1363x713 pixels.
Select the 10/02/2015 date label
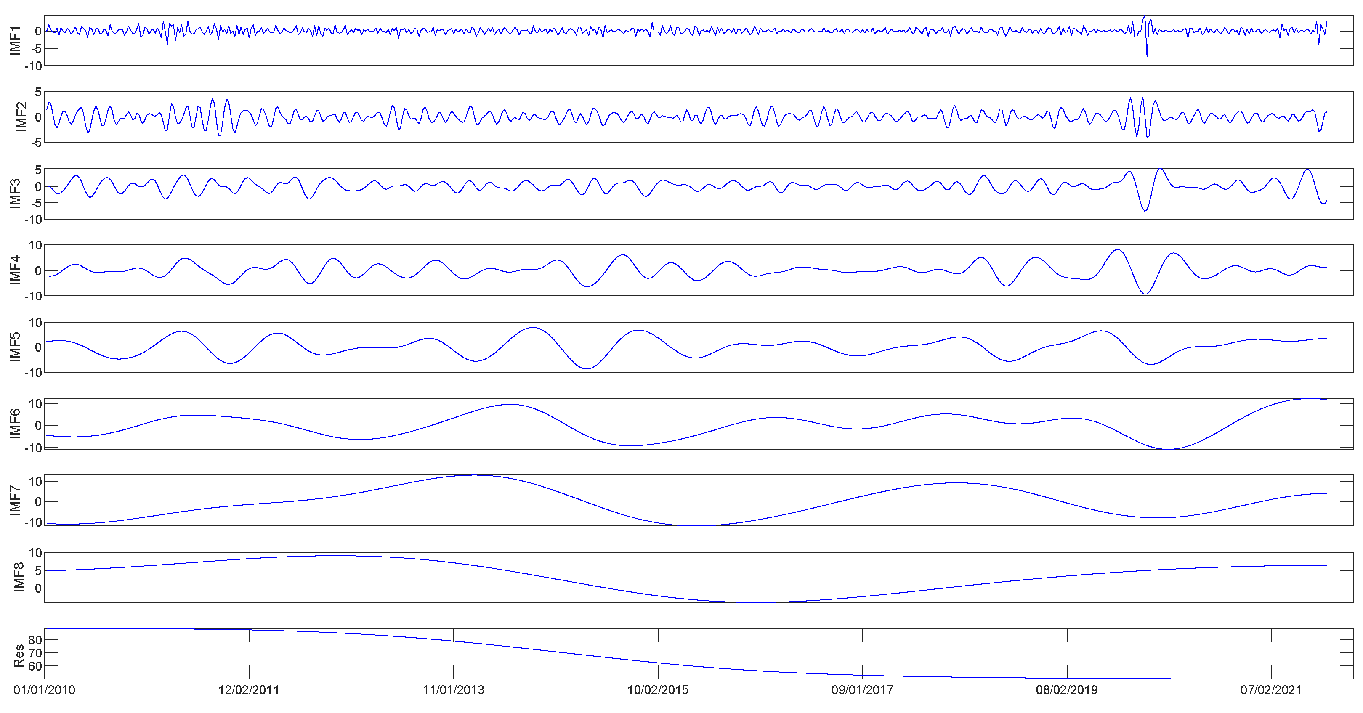click(658, 690)
